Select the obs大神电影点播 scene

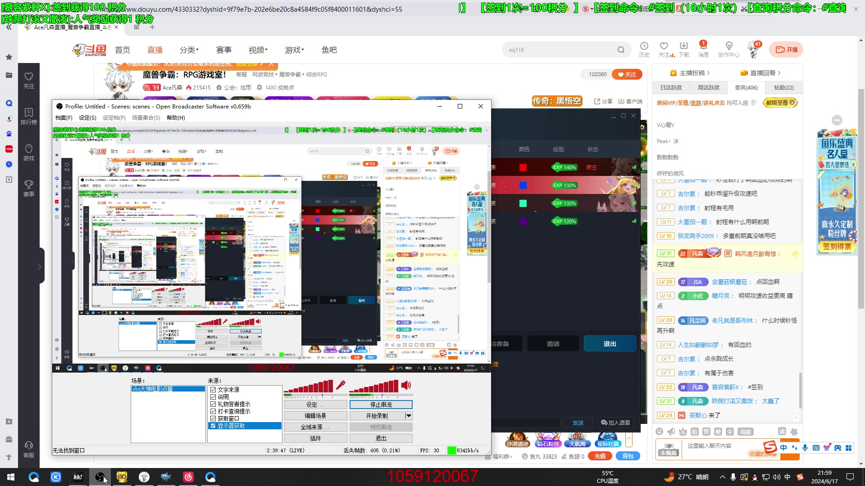(x=168, y=389)
